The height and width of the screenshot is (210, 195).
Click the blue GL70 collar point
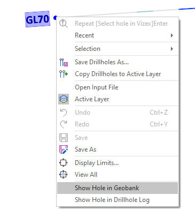click(55, 18)
